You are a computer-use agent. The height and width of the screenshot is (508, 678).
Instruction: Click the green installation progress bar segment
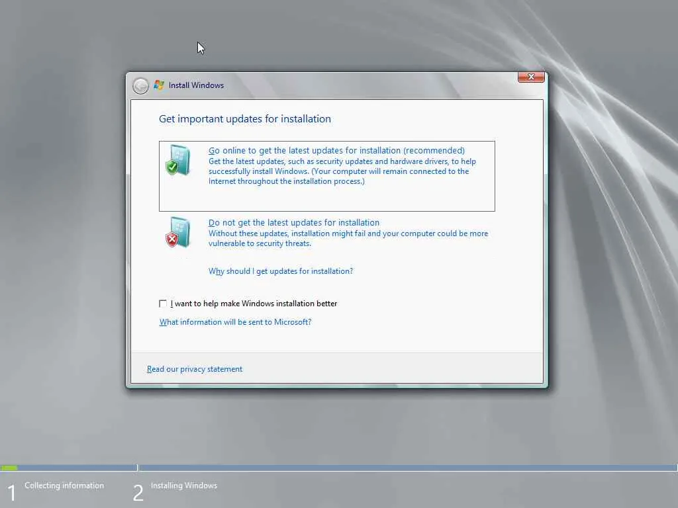(9, 468)
